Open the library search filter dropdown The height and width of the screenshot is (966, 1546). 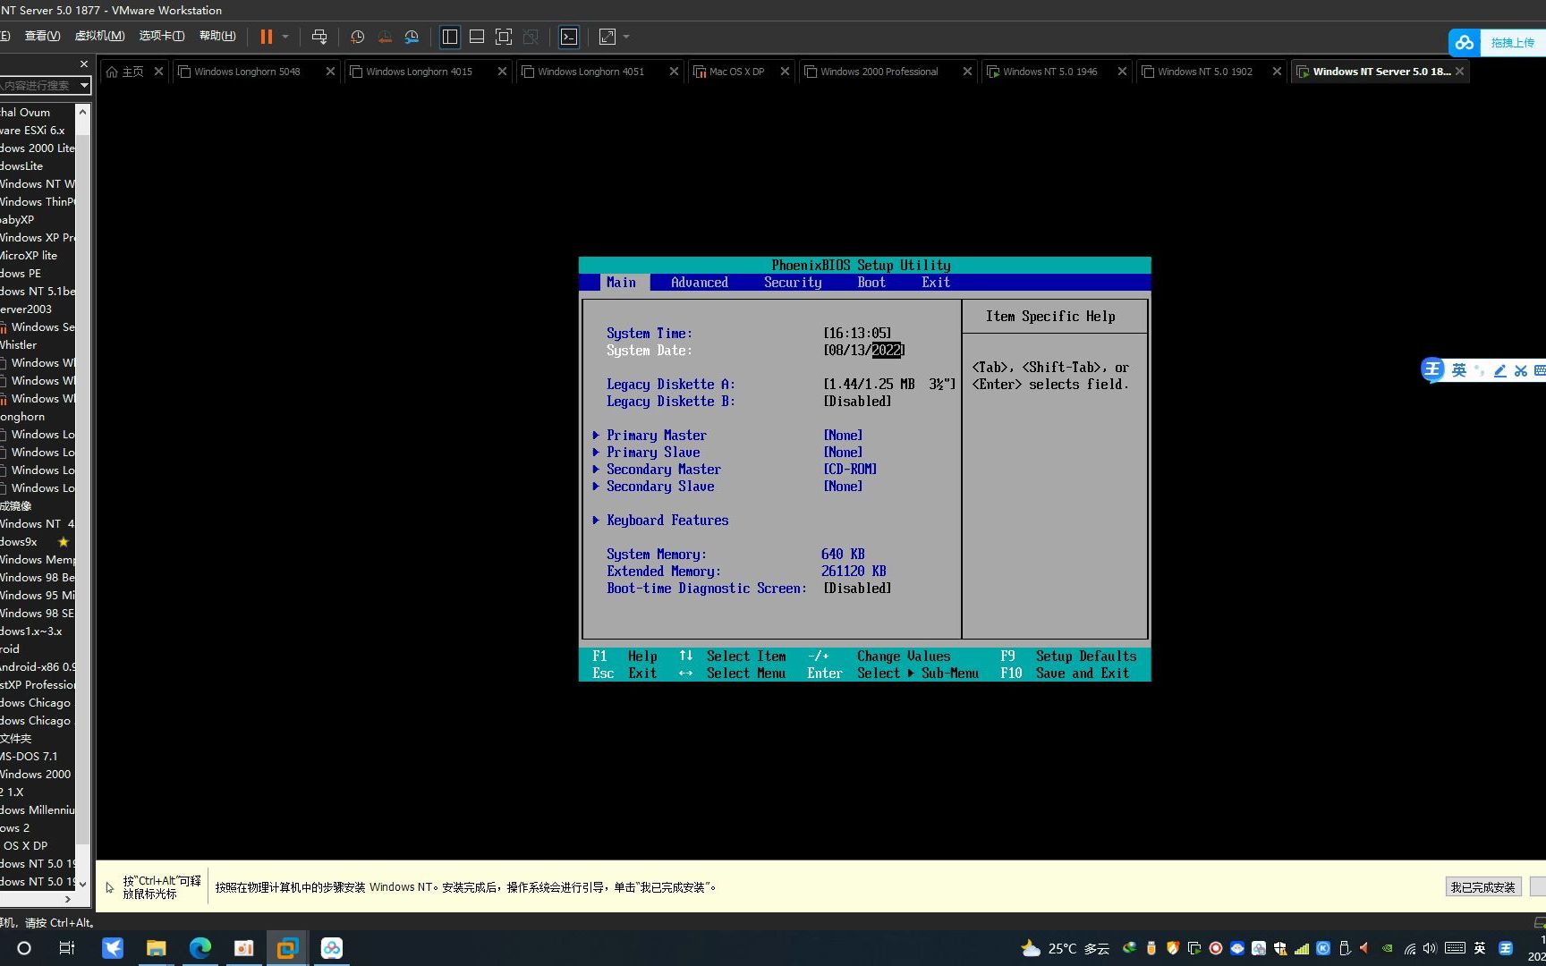pyautogui.click(x=84, y=85)
